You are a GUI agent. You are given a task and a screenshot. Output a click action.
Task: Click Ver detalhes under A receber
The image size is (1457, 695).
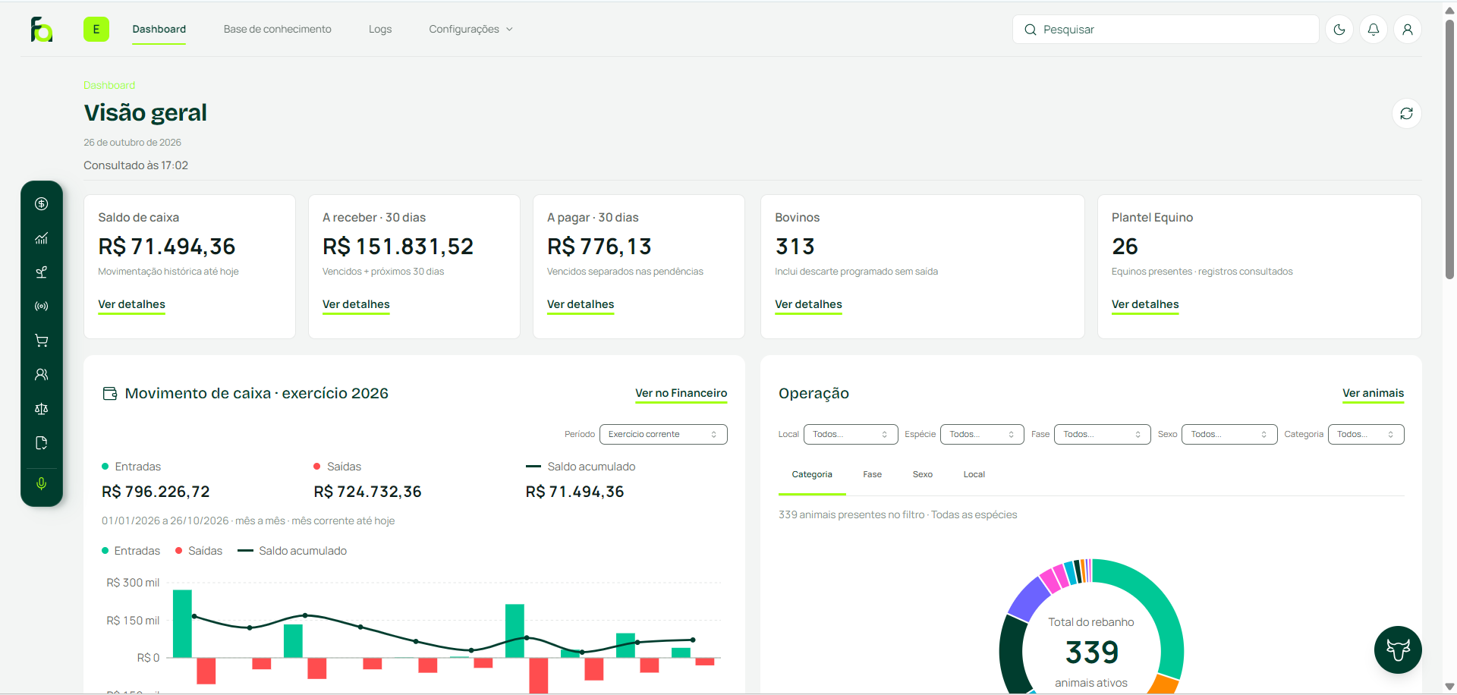pyautogui.click(x=357, y=305)
